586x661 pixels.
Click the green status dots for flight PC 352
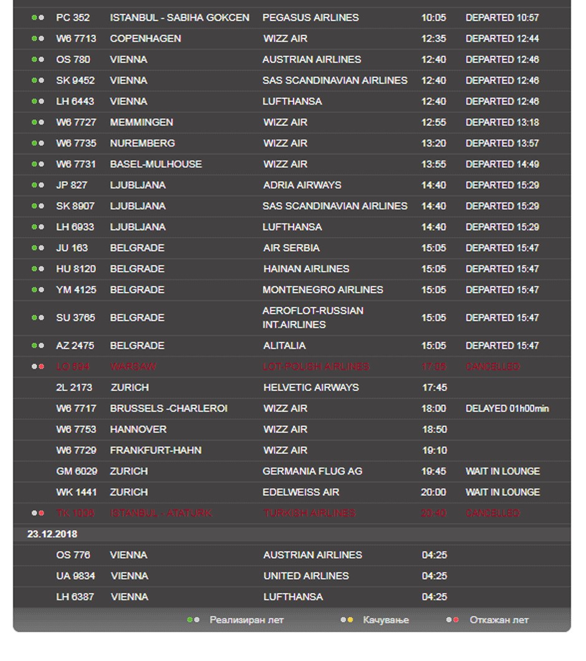click(38, 17)
